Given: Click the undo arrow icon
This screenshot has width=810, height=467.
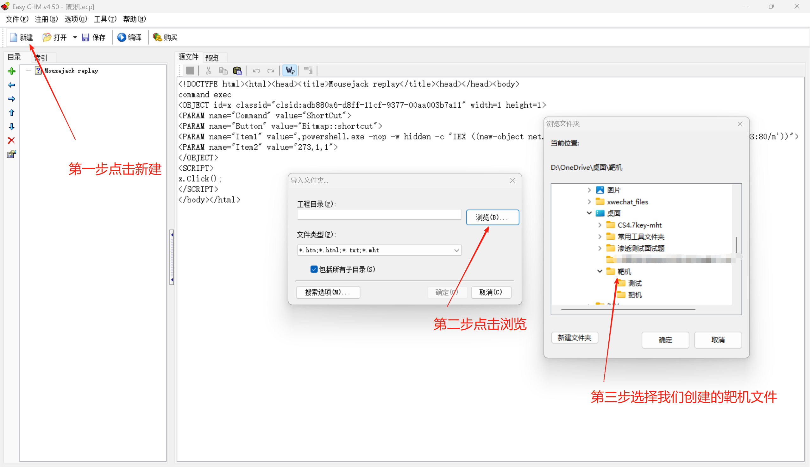Looking at the screenshot, I should coord(256,70).
